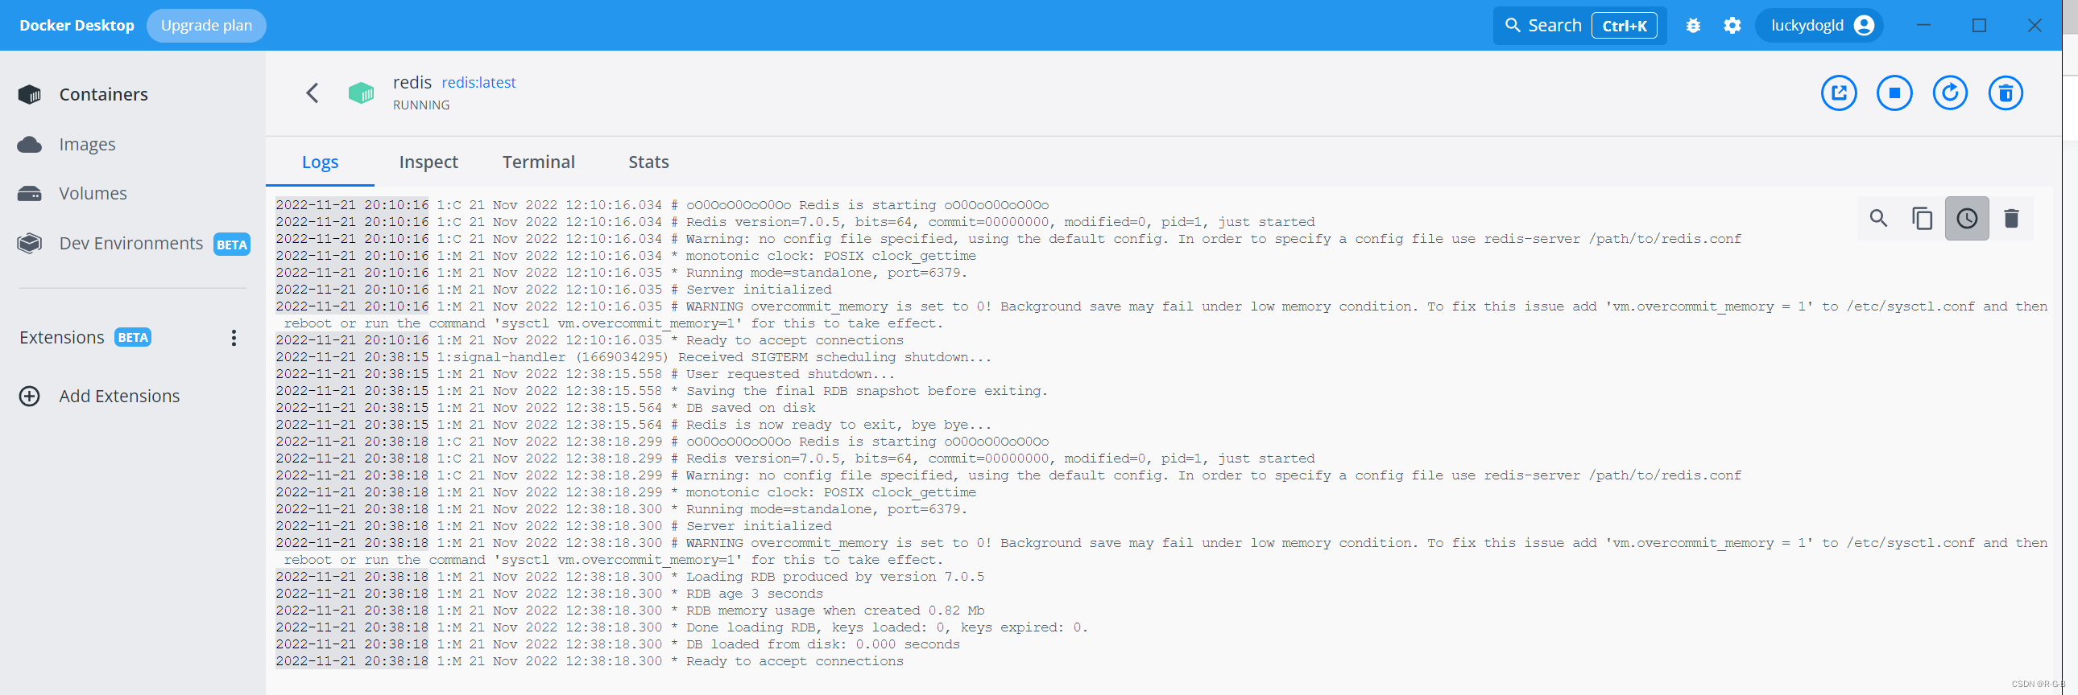Minimize the Docker Desktop window
Image resolution: width=2078 pixels, height=695 pixels.
[1924, 25]
